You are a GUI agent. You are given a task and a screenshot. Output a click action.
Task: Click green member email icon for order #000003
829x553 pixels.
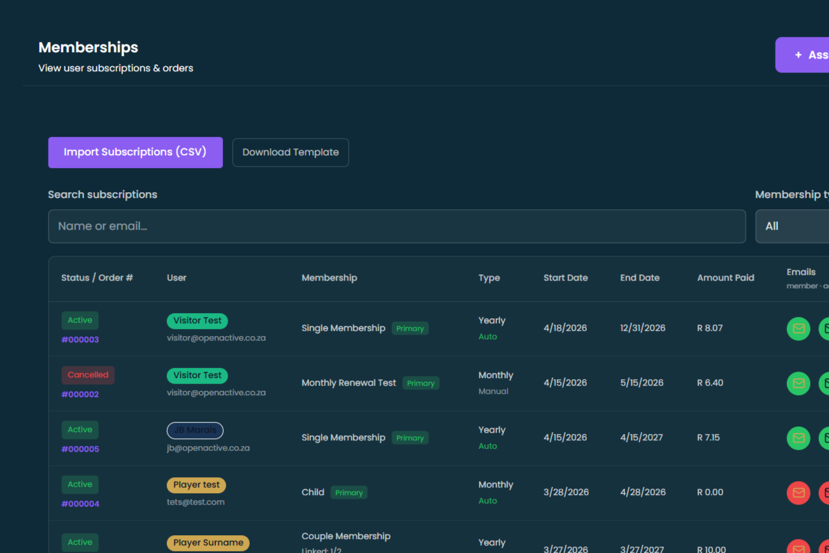tap(798, 328)
